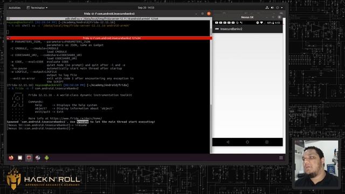Open the Files manager dock icon
345x194 pixels.
coord(20,158)
